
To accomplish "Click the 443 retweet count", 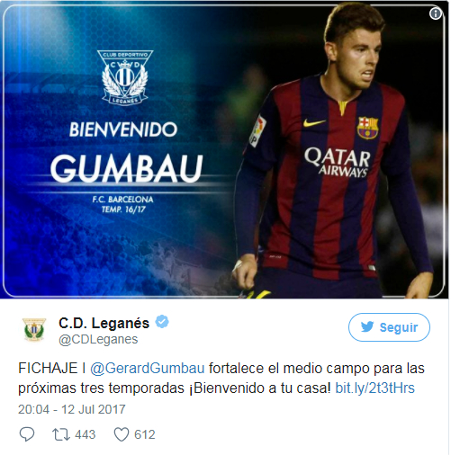I will tap(86, 434).
